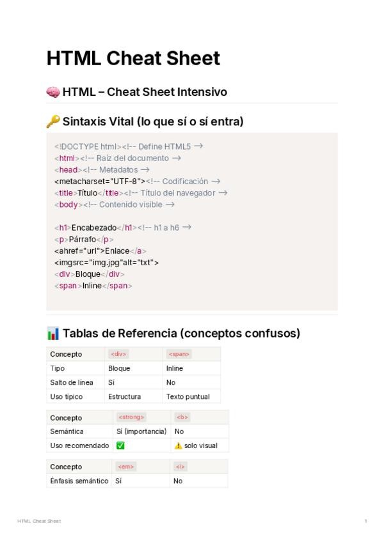
Task: Click the img src code line
Action: point(106,262)
